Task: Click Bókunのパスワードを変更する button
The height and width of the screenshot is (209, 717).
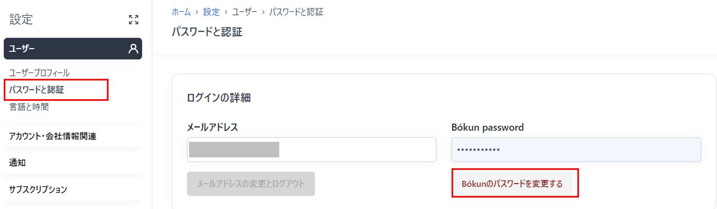Action: coord(512,184)
